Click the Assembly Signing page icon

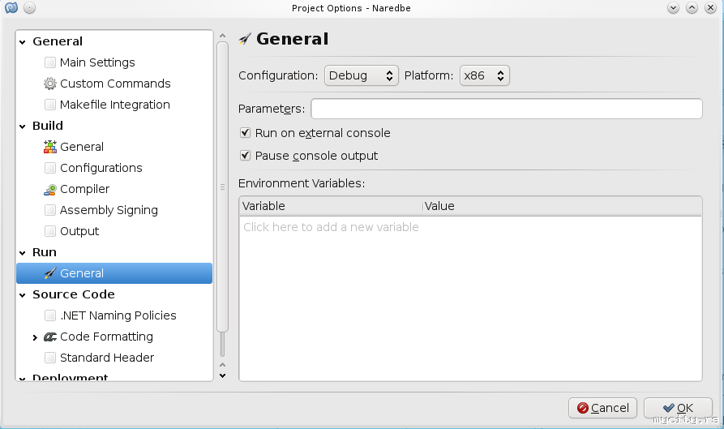pyautogui.click(x=50, y=210)
